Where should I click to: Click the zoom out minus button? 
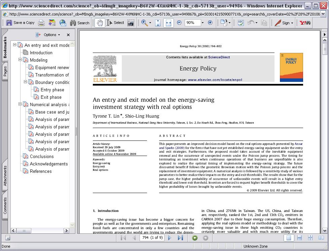point(179,23)
